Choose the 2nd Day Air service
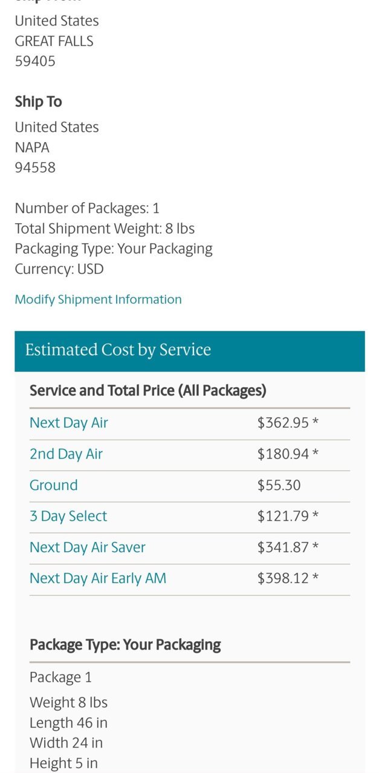The width and height of the screenshot is (379, 773). tap(66, 454)
